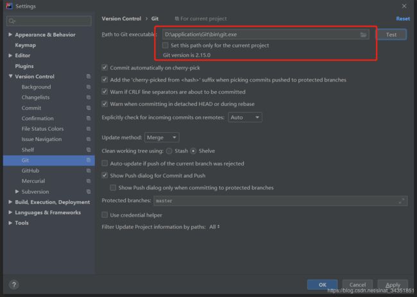Click the project-level icon next to GitHub
The height and width of the screenshot is (297, 417).
pyautogui.click(x=89, y=171)
